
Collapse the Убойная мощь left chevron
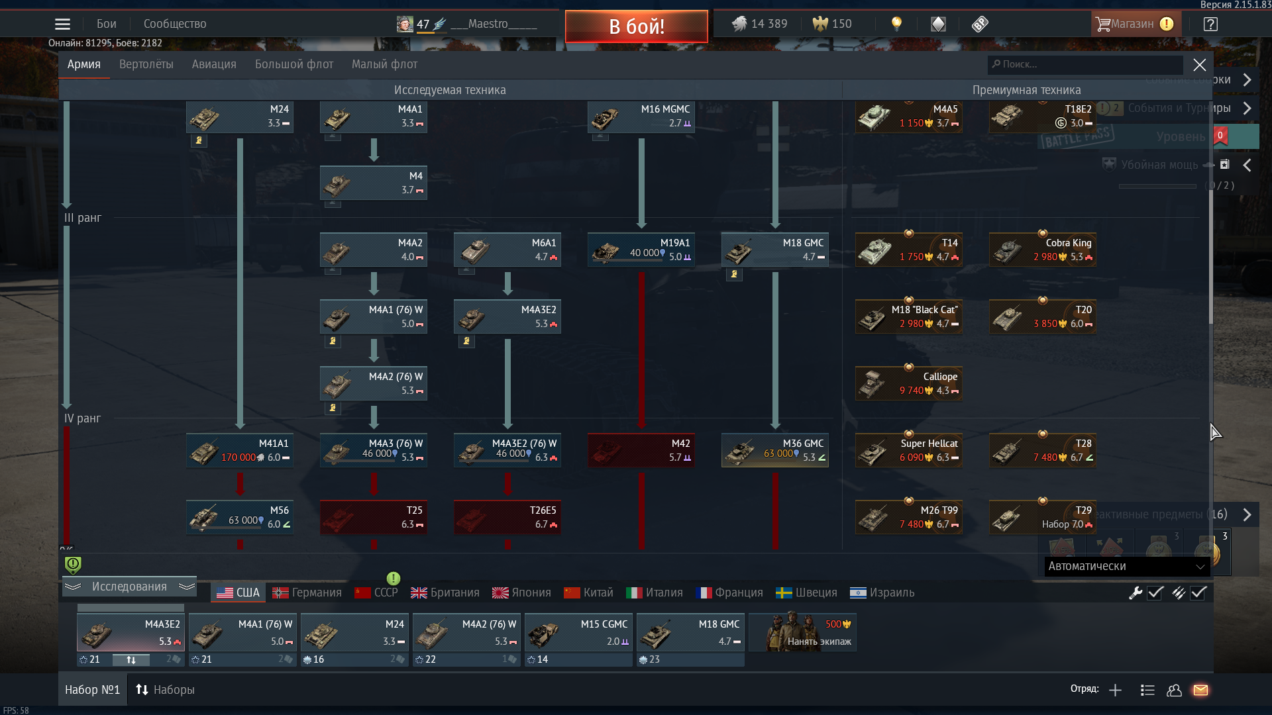tap(1247, 165)
